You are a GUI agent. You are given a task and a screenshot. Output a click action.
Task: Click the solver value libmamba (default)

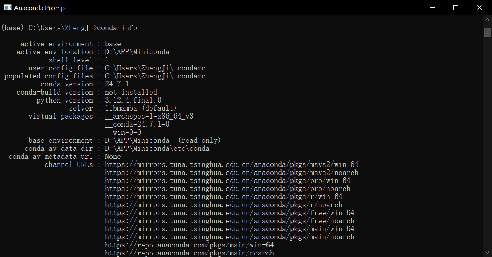(x=141, y=108)
